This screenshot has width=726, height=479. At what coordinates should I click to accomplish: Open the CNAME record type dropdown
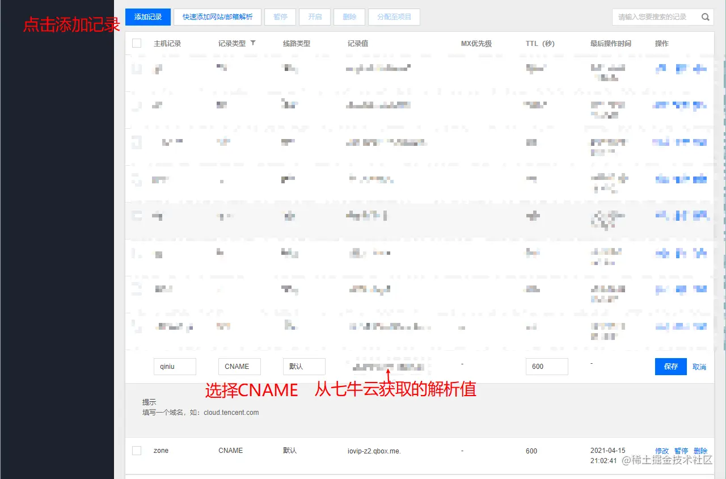click(x=239, y=367)
